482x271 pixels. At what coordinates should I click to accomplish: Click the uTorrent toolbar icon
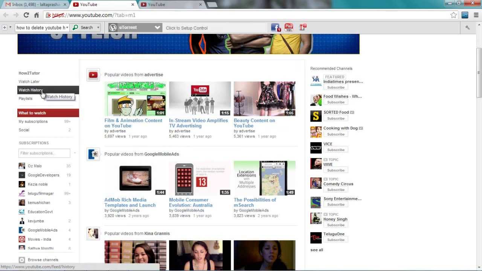113,27
